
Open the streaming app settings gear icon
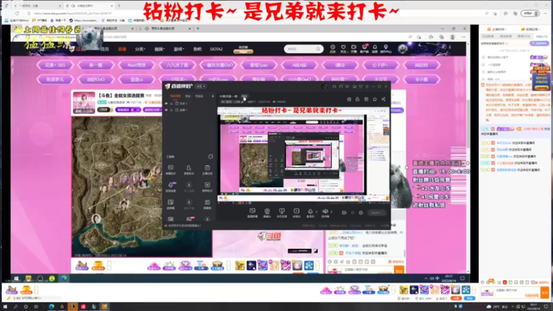pyautogui.click(x=361, y=213)
